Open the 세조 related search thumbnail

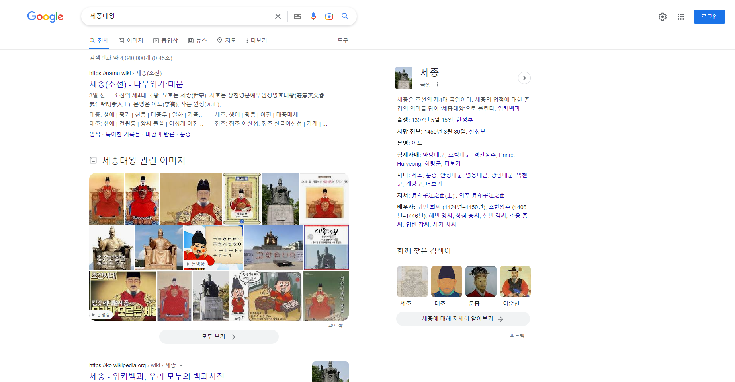coord(412,281)
